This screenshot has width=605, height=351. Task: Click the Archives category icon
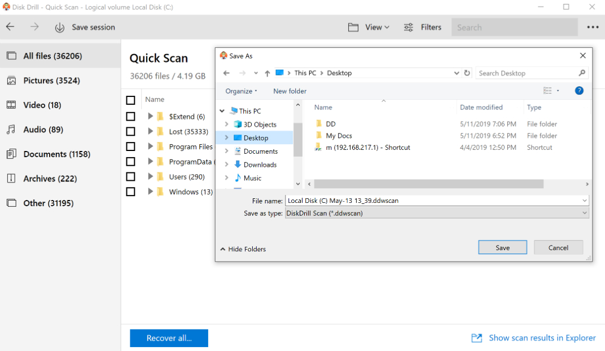click(x=12, y=179)
